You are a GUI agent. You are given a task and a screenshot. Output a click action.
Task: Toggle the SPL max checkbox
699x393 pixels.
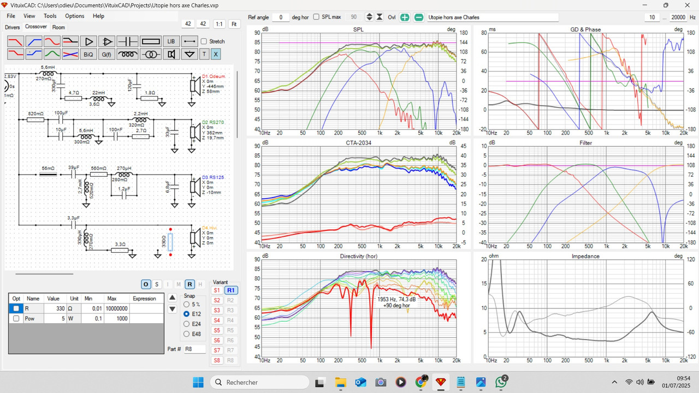click(316, 17)
